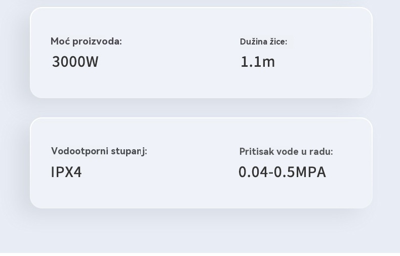Viewport: 400px width, 256px height.
Task: Click the "MPA" unit in the pressure value
Action: tap(310, 172)
